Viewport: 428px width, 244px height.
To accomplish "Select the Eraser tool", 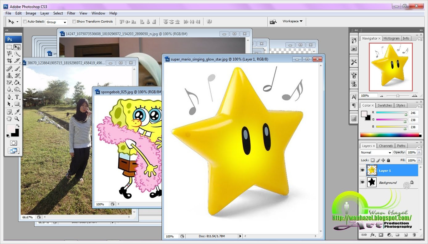I will 9,82.
